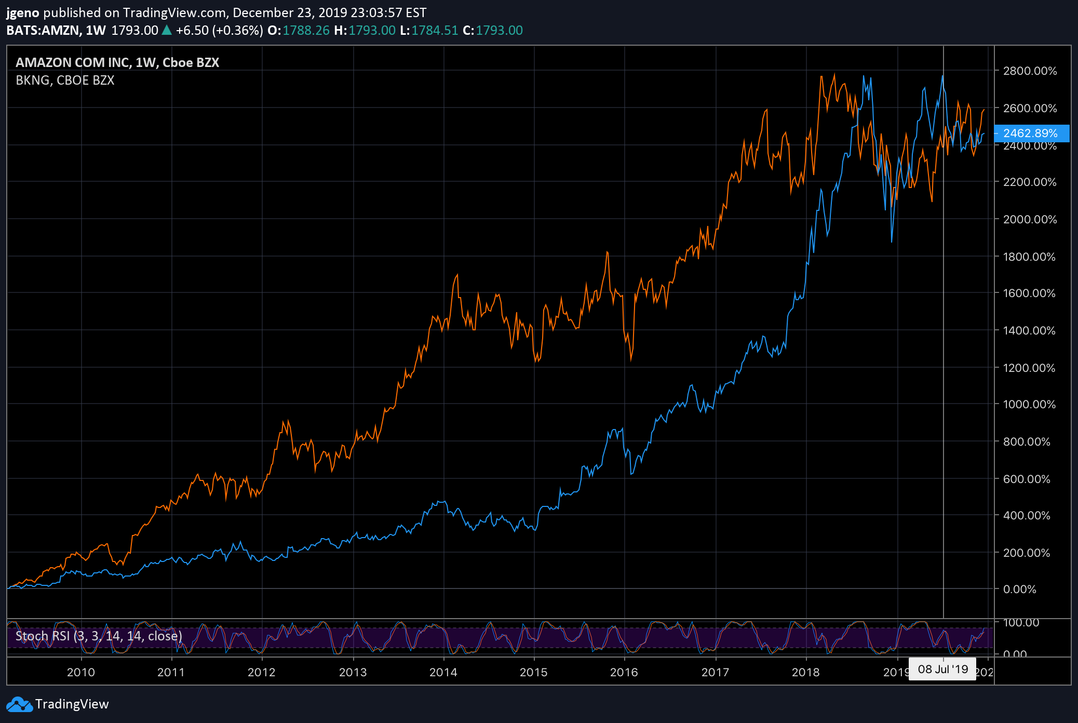Click the 2018 label on time axis
This screenshot has height=723, width=1078.
pos(806,673)
